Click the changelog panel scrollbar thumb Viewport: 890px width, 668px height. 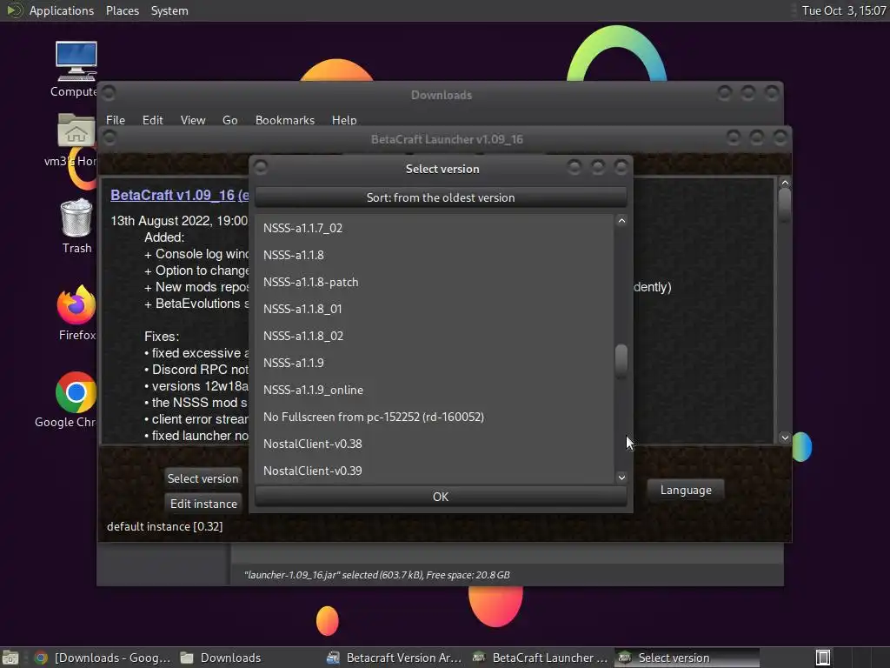785,204
